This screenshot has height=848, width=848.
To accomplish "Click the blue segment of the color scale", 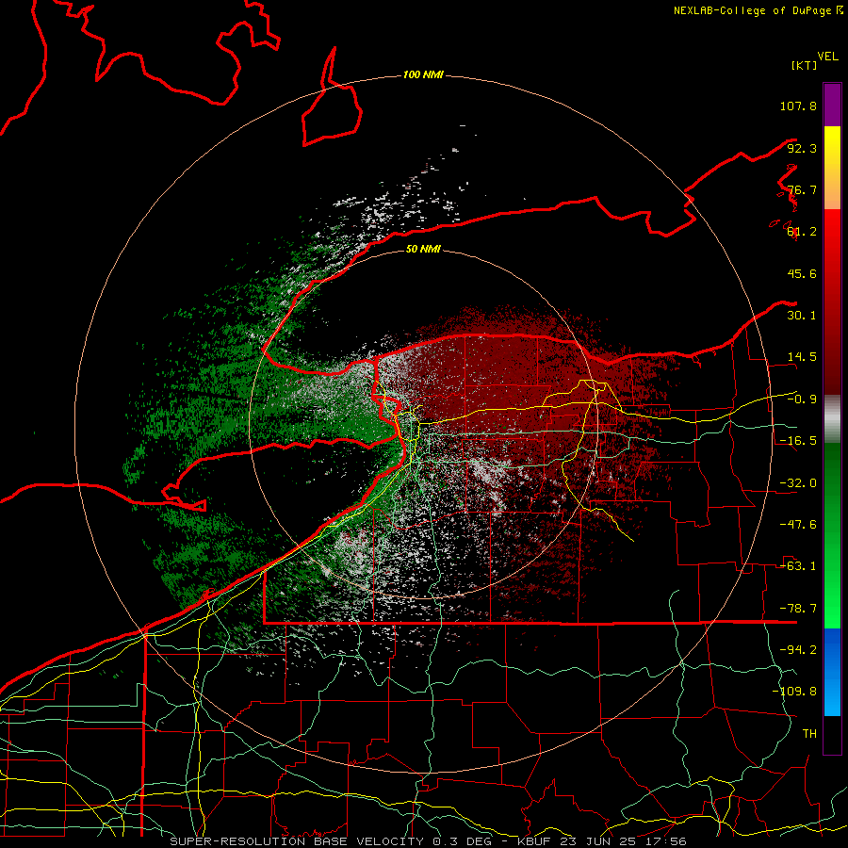I will [832, 672].
